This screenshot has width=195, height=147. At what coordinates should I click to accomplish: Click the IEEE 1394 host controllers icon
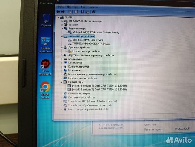tap(65, 109)
